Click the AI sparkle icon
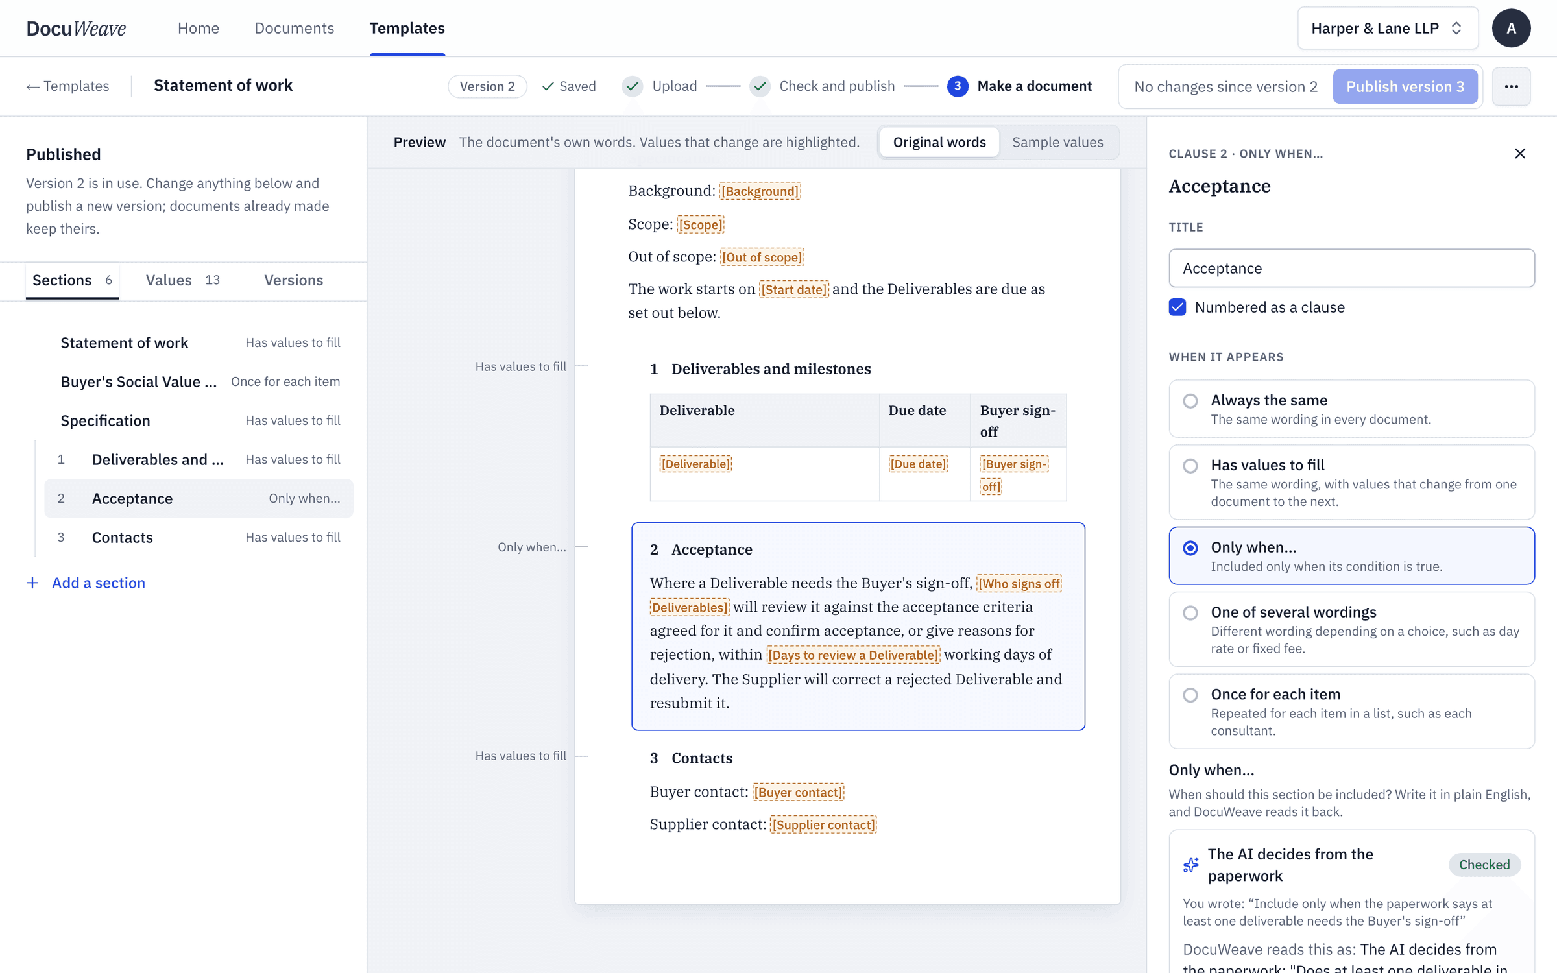Screen dimensions: 1557x973 click(1191, 865)
